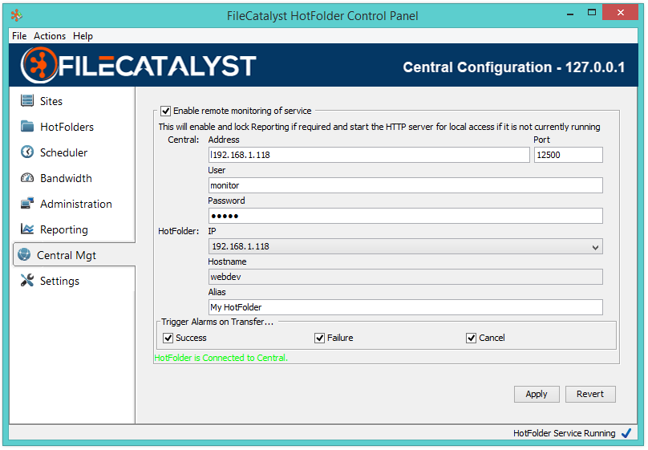Click the Central Port input field

coord(568,155)
